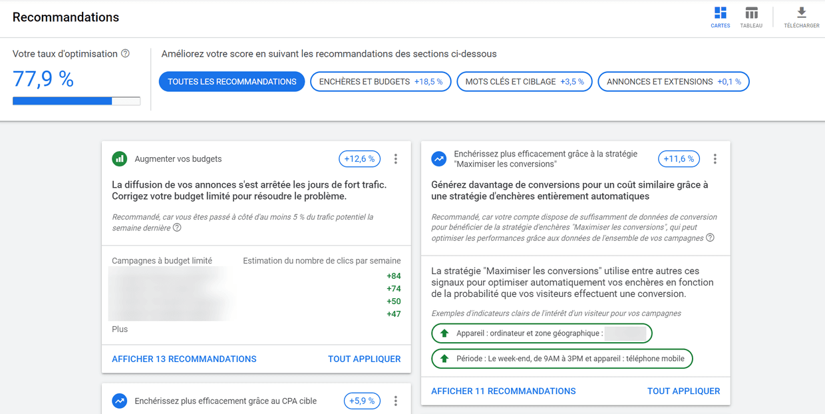Click Afficher 13 recommandations link
The width and height of the screenshot is (825, 414).
pyautogui.click(x=184, y=359)
